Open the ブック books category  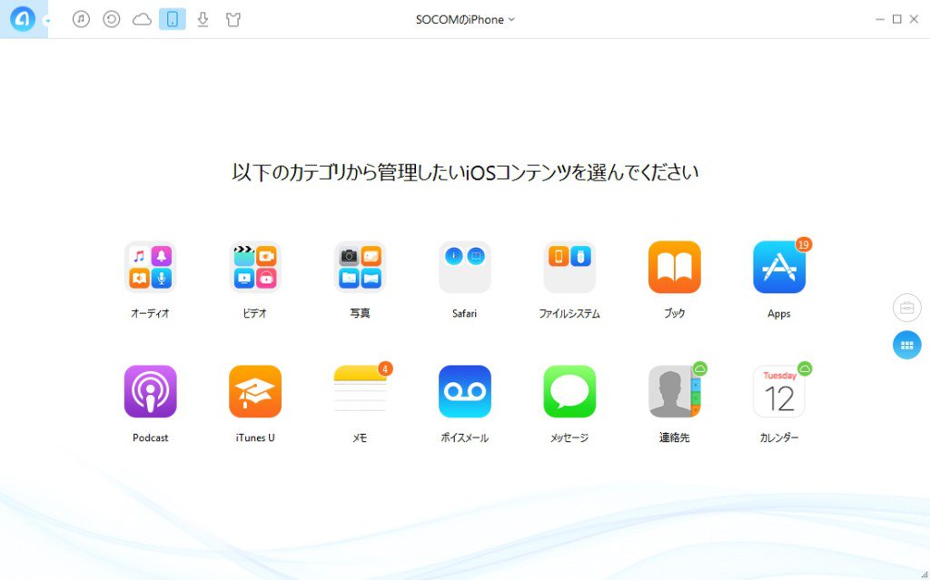(x=675, y=267)
